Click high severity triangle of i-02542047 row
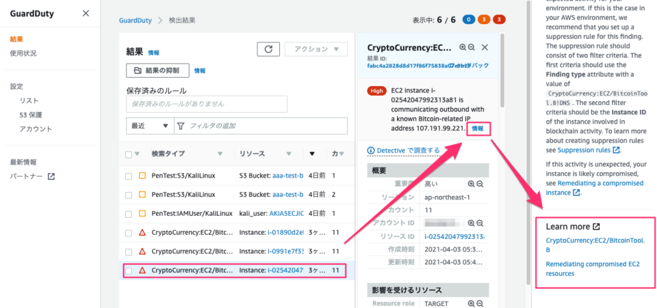The image size is (657, 308). (x=142, y=270)
